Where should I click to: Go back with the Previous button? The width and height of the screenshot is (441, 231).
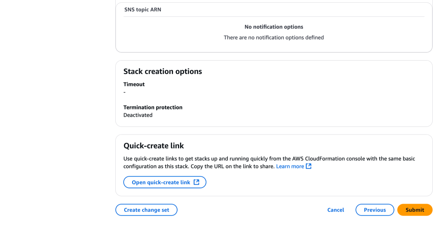pyautogui.click(x=375, y=210)
